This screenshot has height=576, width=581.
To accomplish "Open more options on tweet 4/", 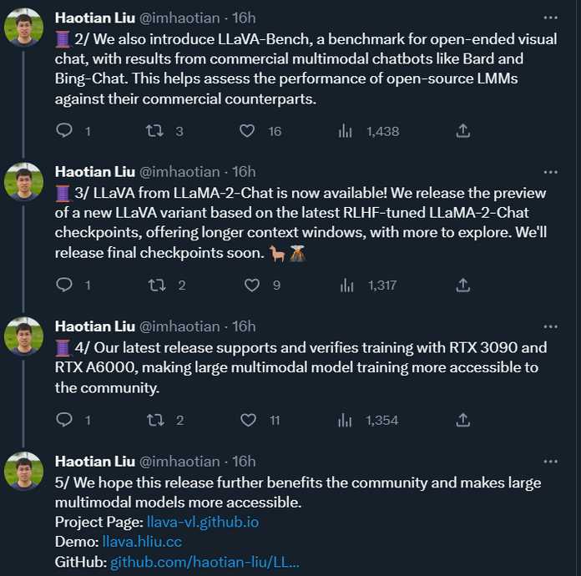I will pyautogui.click(x=550, y=326).
